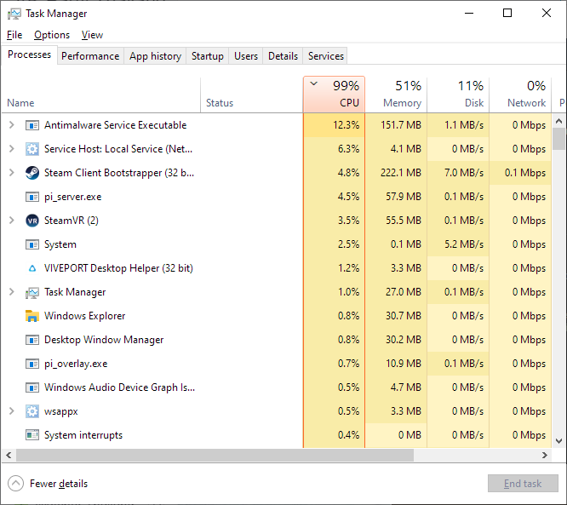Sort by the CPU column header
The height and width of the screenshot is (505, 567).
pyautogui.click(x=334, y=95)
